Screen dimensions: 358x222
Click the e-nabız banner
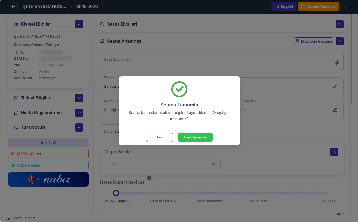pyautogui.click(x=48, y=179)
